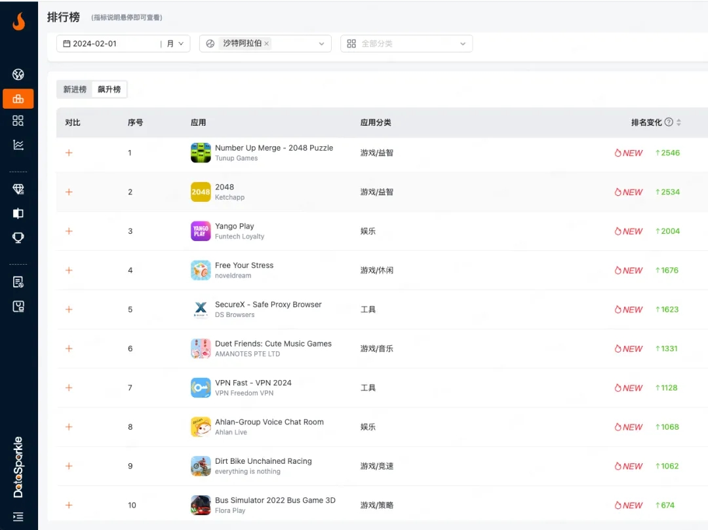
Task: Click the diamond icon in the sidebar
Action: tap(18, 189)
